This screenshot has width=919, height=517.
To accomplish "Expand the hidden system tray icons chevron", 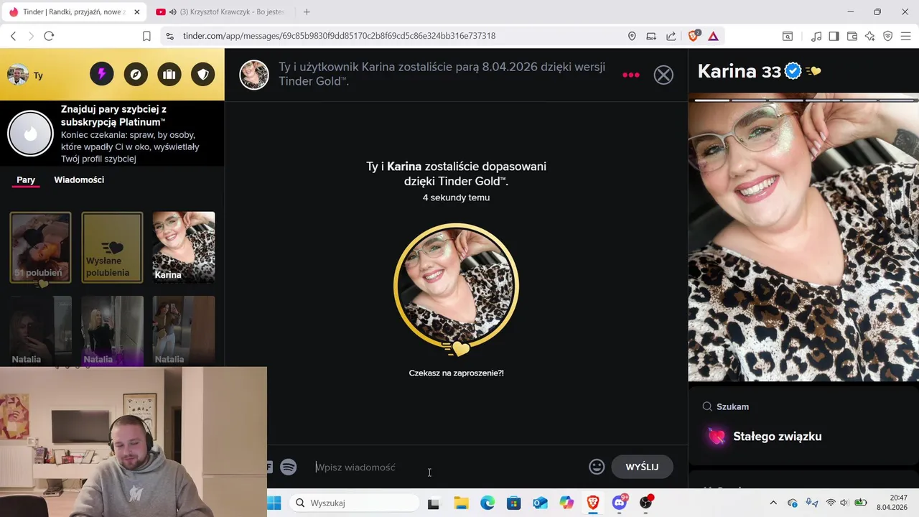I will point(773,503).
